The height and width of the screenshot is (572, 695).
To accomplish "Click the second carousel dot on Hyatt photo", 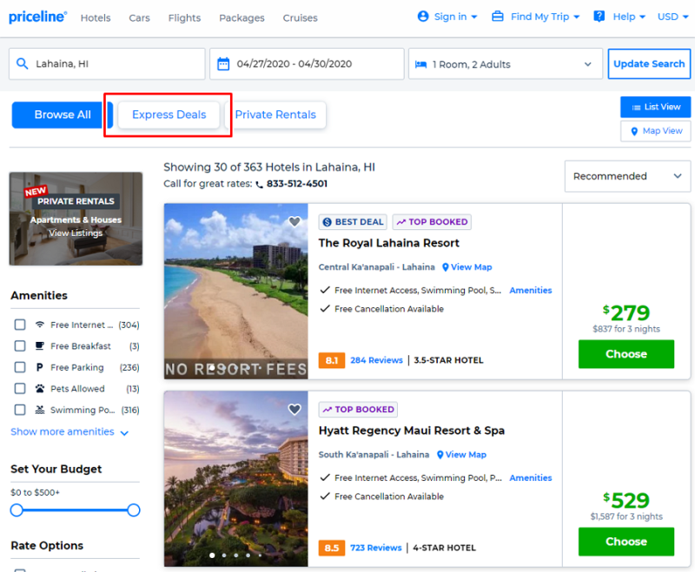I will tap(224, 556).
